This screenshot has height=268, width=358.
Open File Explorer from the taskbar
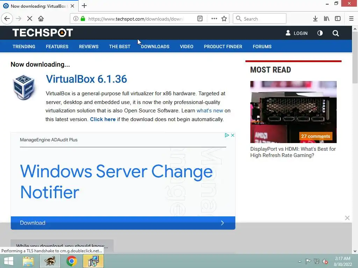click(28, 261)
